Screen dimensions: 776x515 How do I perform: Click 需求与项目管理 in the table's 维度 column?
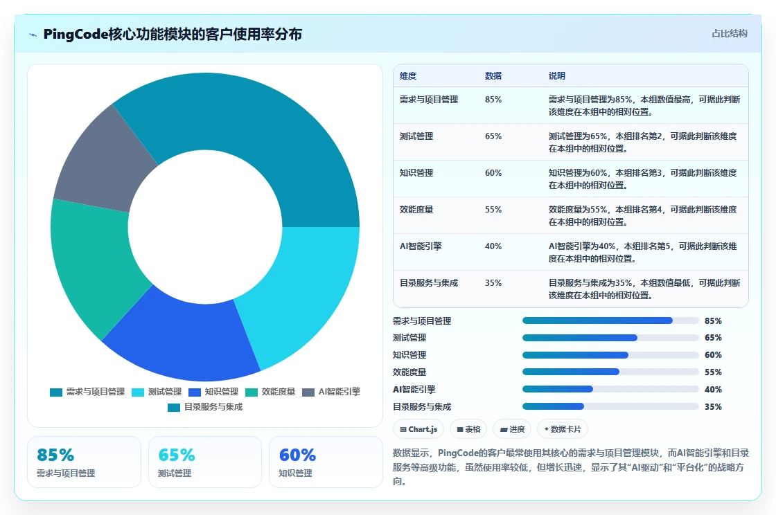[x=429, y=100]
